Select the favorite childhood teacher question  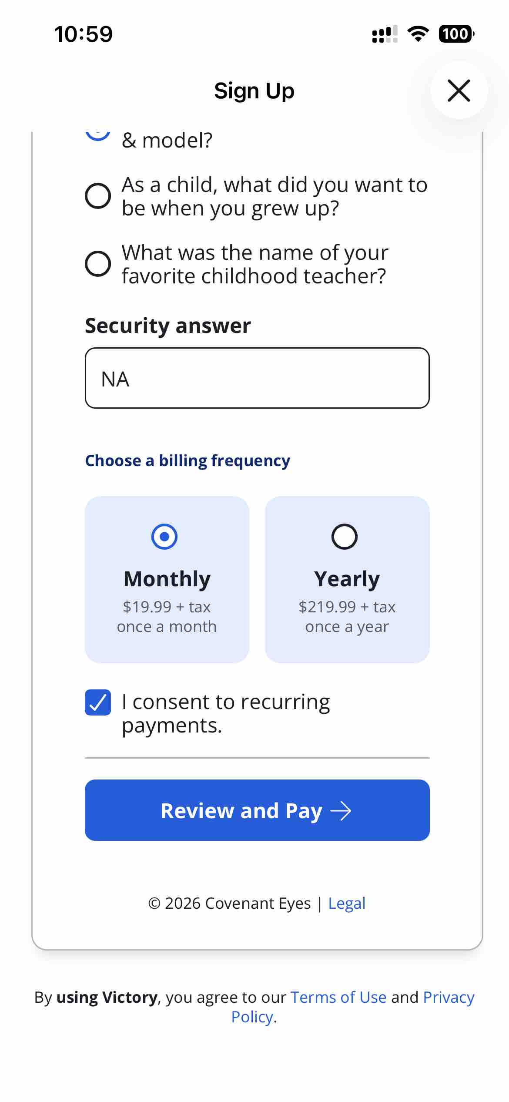tap(98, 263)
